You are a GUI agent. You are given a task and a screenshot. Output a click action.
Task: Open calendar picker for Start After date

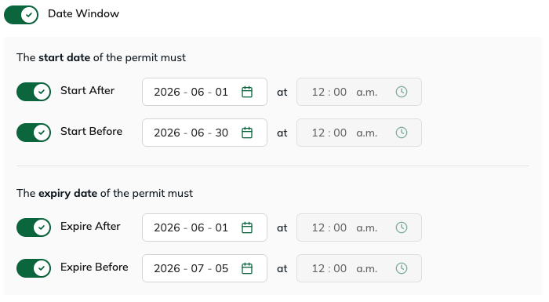247,92
